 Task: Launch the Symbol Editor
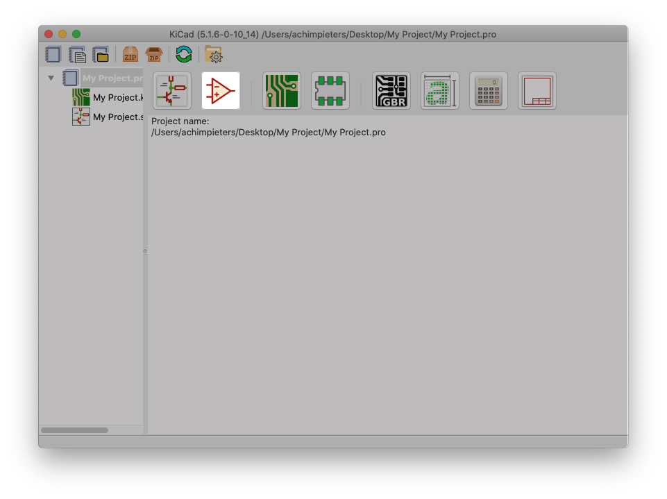[221, 91]
